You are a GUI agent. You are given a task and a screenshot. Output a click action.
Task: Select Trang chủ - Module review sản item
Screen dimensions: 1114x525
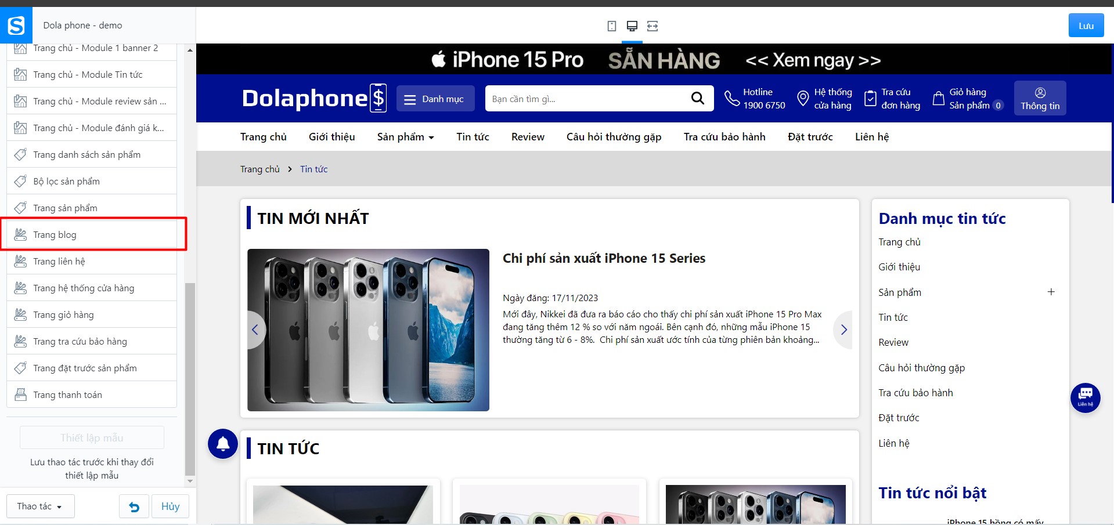click(92, 101)
